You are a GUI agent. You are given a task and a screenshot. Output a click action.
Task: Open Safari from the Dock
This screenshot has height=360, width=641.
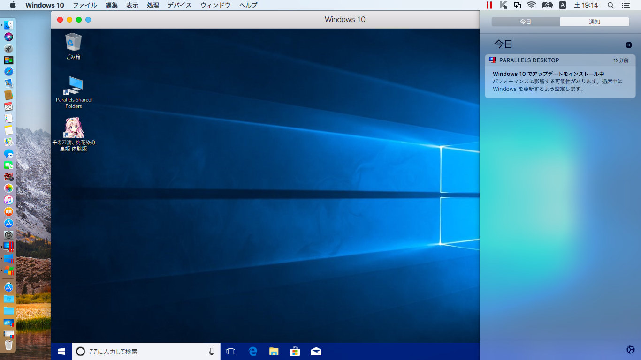coord(8,72)
